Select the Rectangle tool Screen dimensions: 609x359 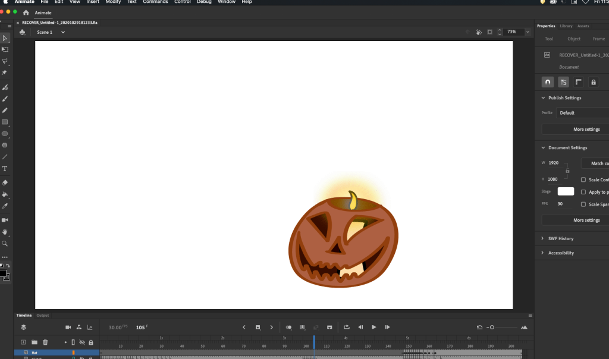pos(5,122)
